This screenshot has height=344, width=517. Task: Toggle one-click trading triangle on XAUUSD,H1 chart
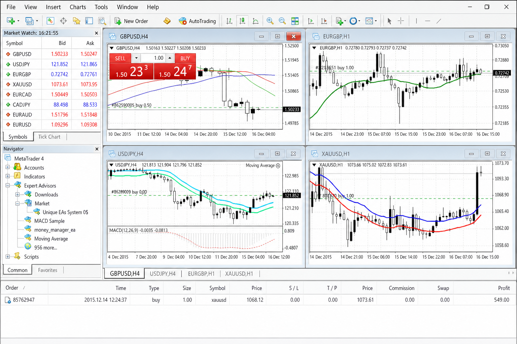(314, 165)
